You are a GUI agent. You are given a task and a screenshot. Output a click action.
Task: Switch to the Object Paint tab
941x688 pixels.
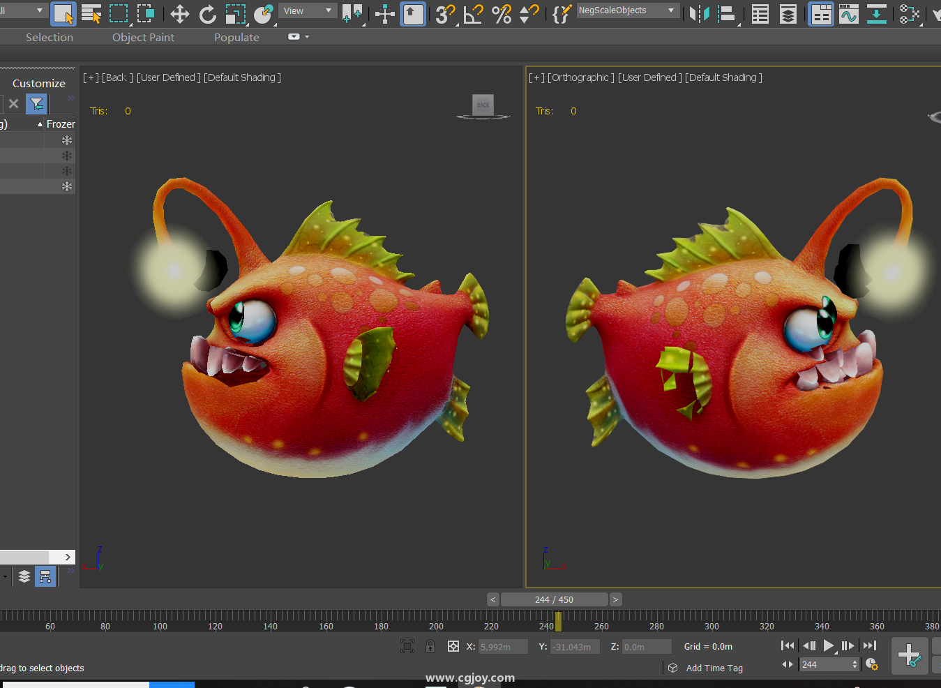click(x=143, y=38)
